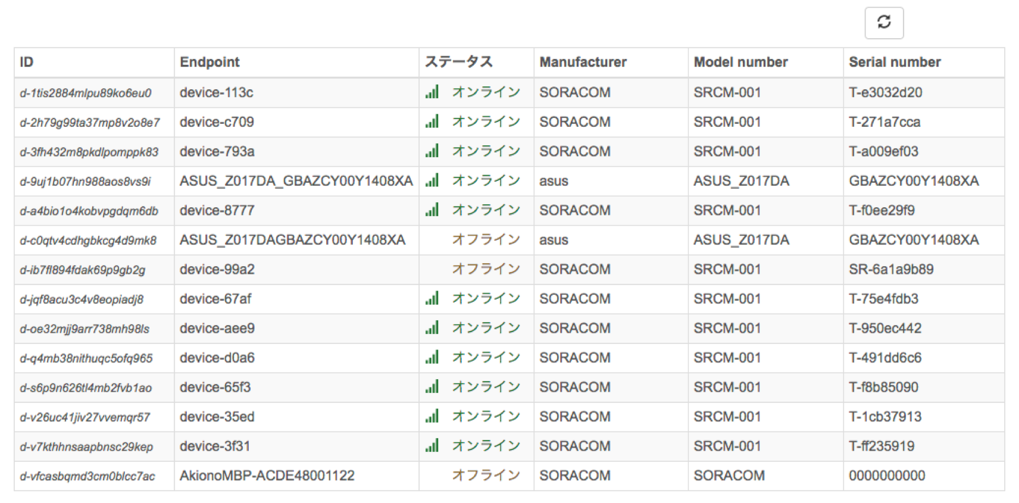
Task: Click signal bars icon for device-d0a6
Action: [x=432, y=357]
